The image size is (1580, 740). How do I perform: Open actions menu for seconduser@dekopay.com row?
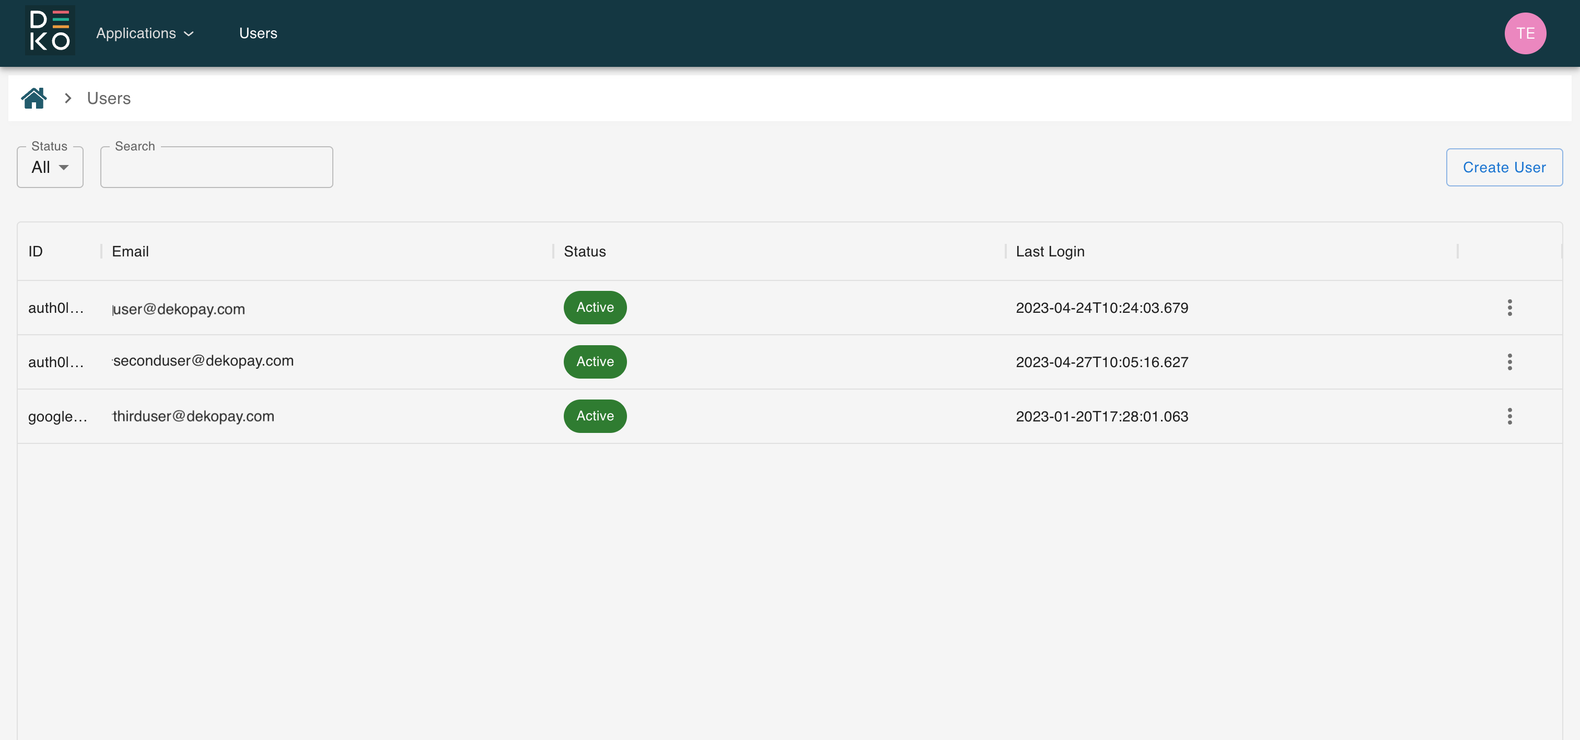coord(1509,362)
